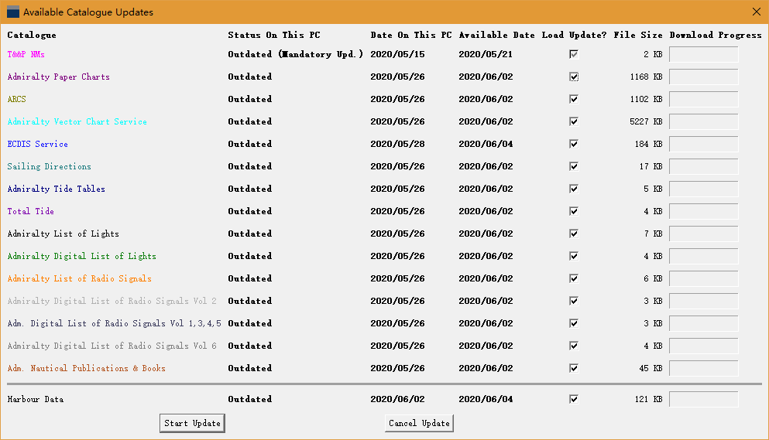The image size is (769, 440).
Task: Toggle Admiralty List of Lights checkbox
Action: (x=574, y=234)
